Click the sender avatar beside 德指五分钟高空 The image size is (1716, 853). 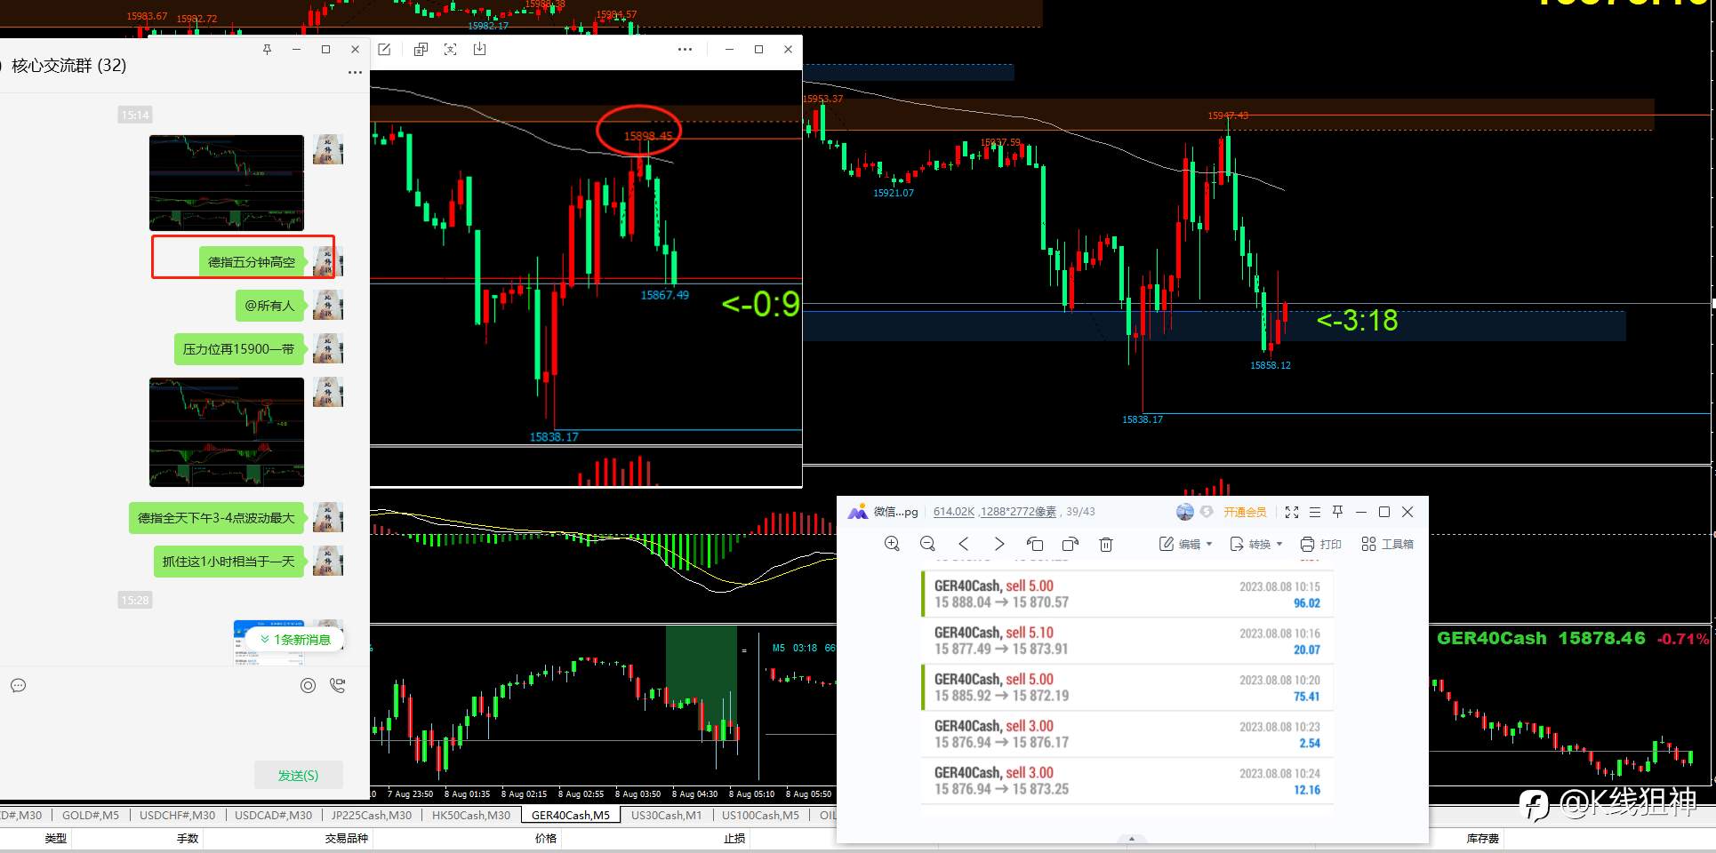(328, 262)
